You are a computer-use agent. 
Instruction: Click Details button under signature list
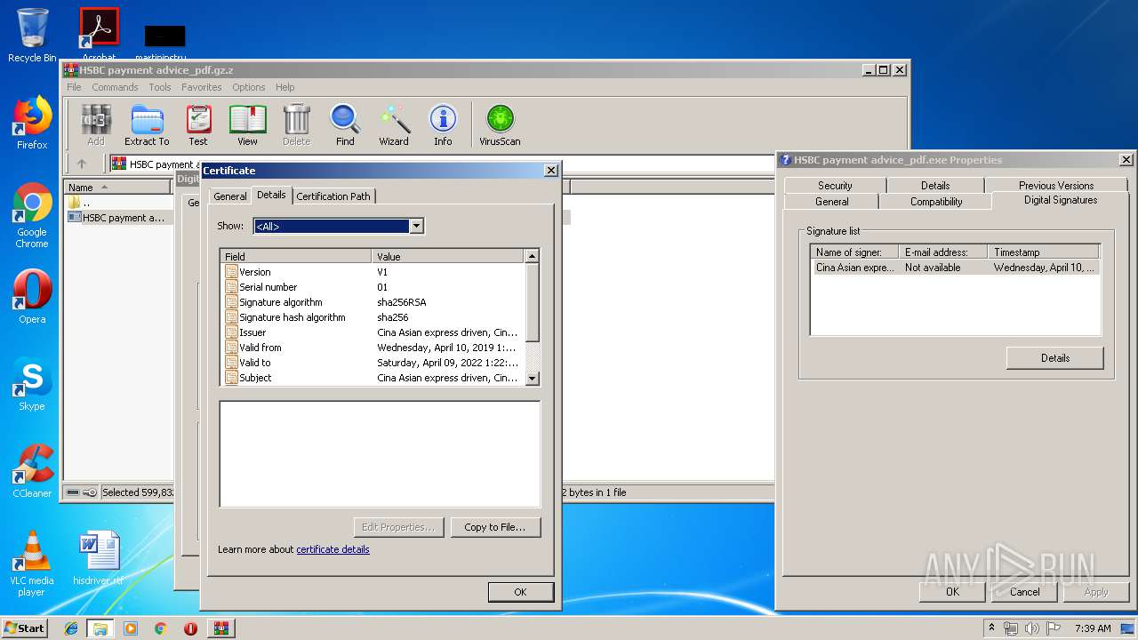[1054, 358]
